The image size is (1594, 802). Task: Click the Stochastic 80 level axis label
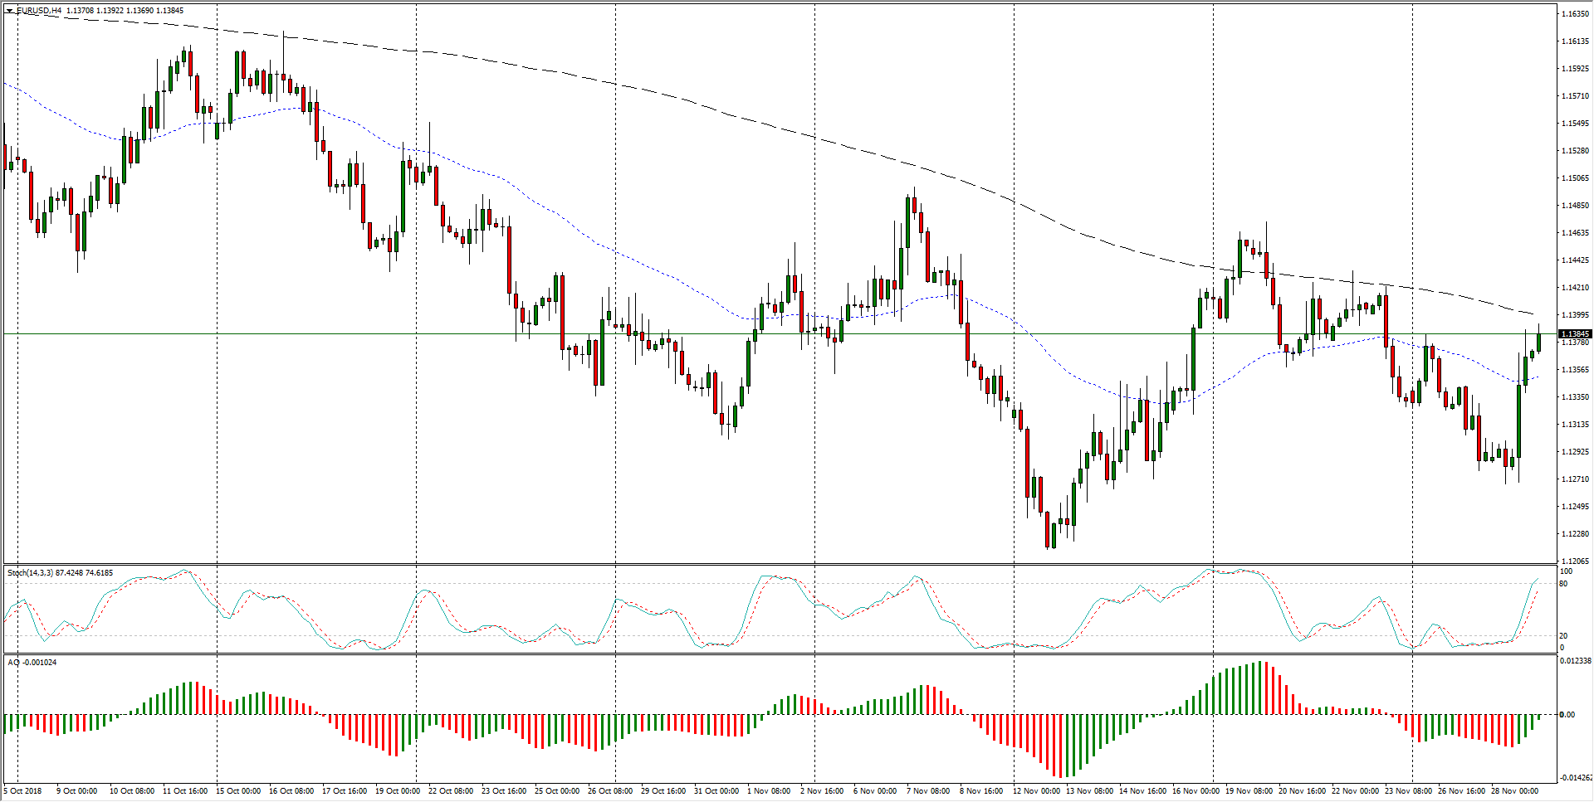point(1564,584)
